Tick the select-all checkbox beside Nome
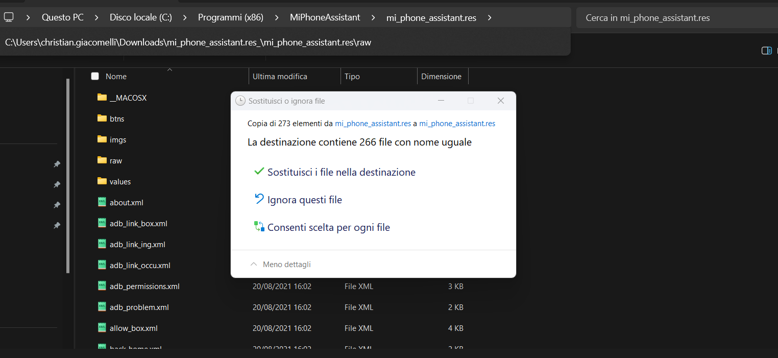778x358 pixels. click(x=95, y=77)
